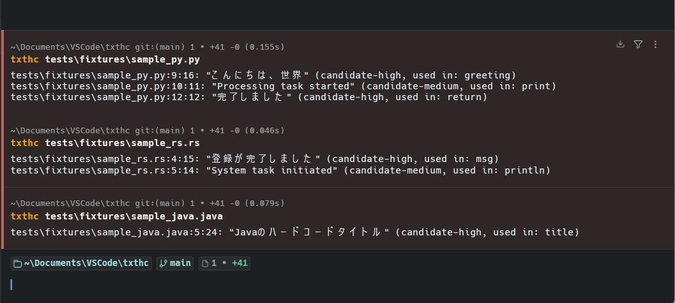Focus the command input line
This screenshot has width=675, height=303.
337,285
